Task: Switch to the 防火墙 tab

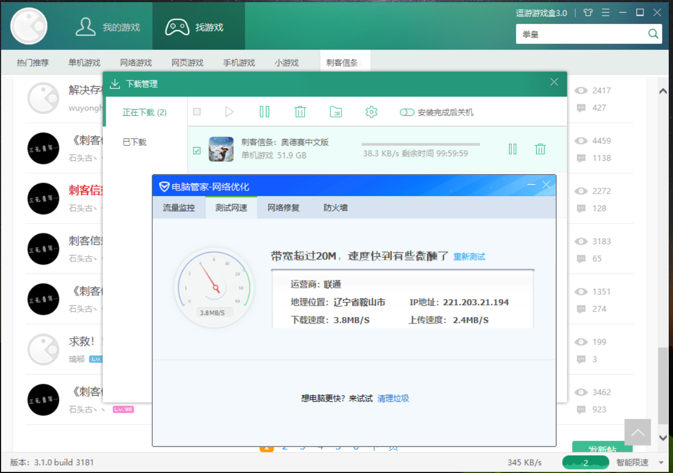Action: tap(336, 207)
